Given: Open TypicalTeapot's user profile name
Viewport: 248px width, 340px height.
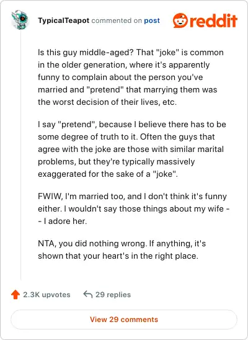Looking at the screenshot, I should click(x=63, y=20).
